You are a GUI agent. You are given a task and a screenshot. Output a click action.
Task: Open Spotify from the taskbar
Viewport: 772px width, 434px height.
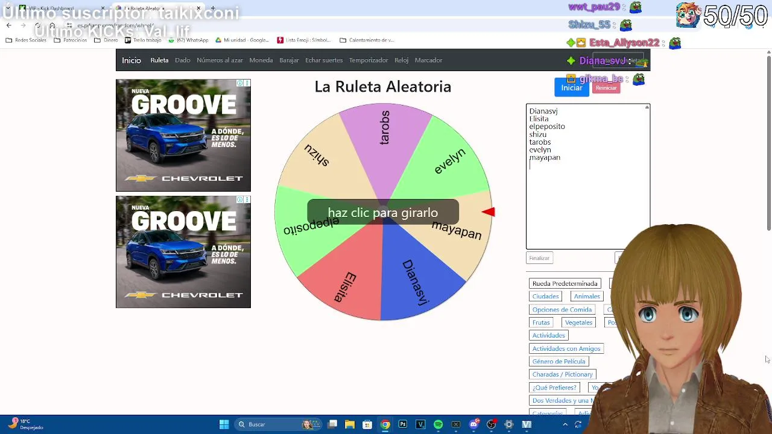(438, 424)
